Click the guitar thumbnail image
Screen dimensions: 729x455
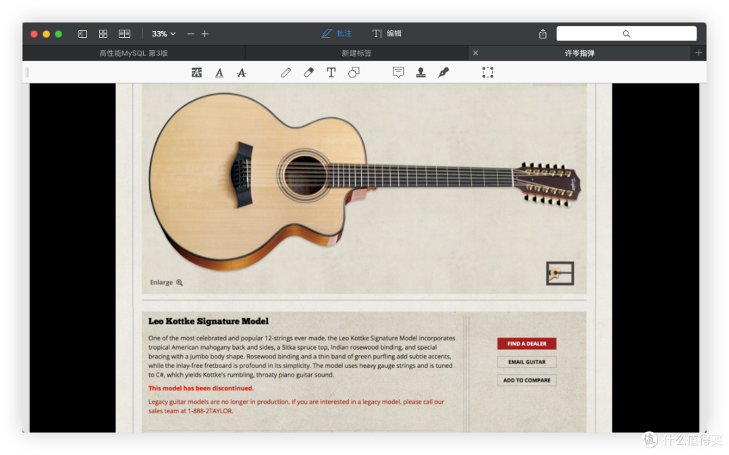click(x=560, y=274)
